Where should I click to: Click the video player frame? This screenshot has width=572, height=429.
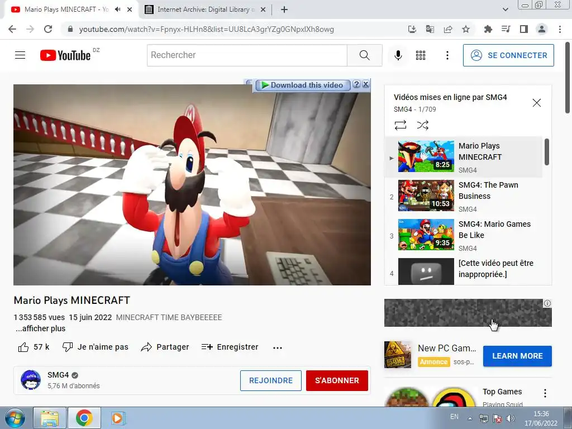[192, 185]
